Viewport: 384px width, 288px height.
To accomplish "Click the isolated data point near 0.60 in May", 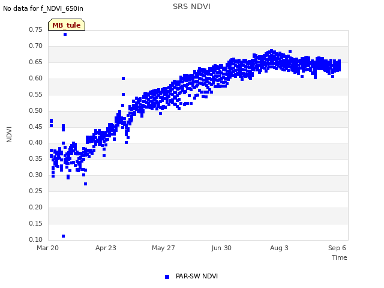I will click(x=123, y=79).
